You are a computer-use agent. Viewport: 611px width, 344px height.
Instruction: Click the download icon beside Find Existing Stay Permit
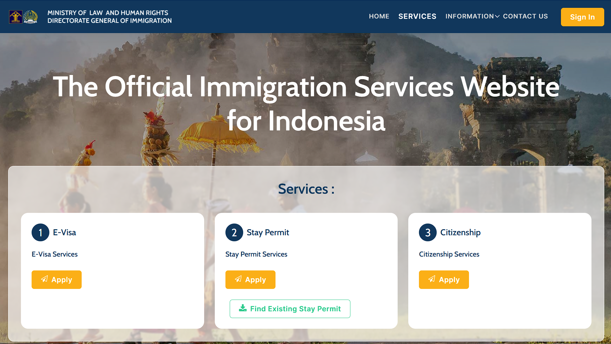click(243, 308)
